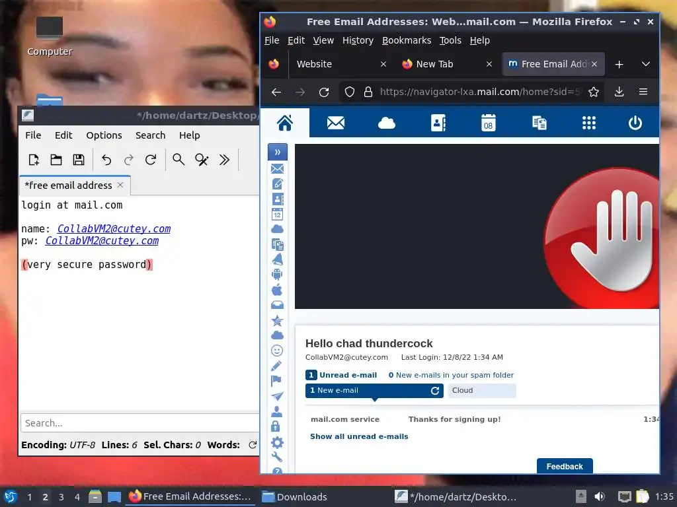677x507 pixels.
Task: Click the calendar 12 icon in left sidebar
Action: pos(277,215)
